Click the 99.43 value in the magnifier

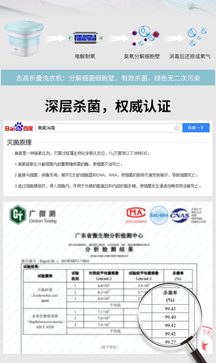point(170,309)
